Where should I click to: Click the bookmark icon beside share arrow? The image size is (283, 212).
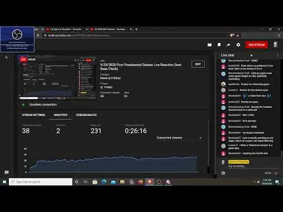coord(219,45)
